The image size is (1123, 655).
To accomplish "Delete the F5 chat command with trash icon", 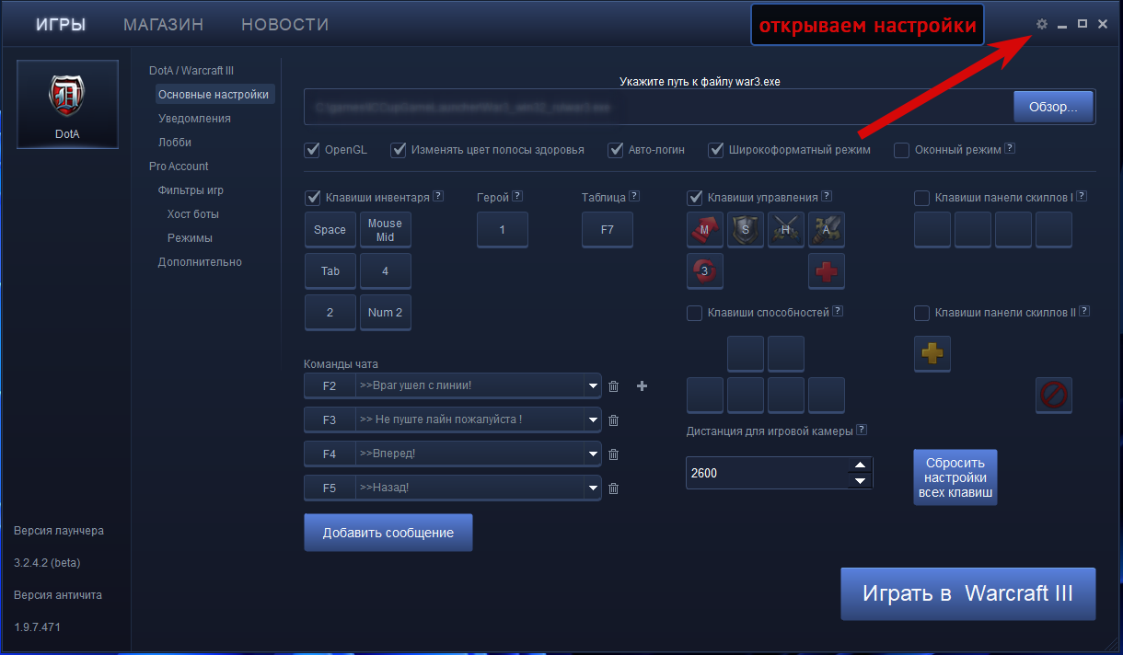I will coord(614,488).
